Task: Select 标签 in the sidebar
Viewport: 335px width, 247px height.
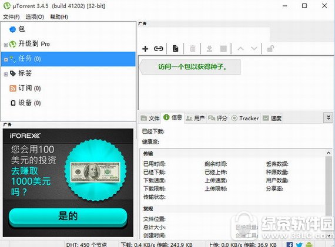Action: coord(68,73)
